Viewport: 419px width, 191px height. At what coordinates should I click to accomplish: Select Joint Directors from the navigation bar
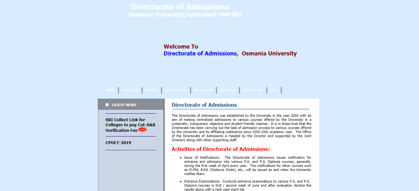point(176,90)
